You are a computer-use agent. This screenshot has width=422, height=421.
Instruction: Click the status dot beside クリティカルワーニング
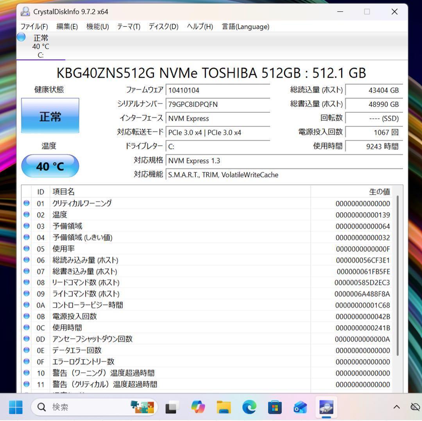(x=26, y=203)
